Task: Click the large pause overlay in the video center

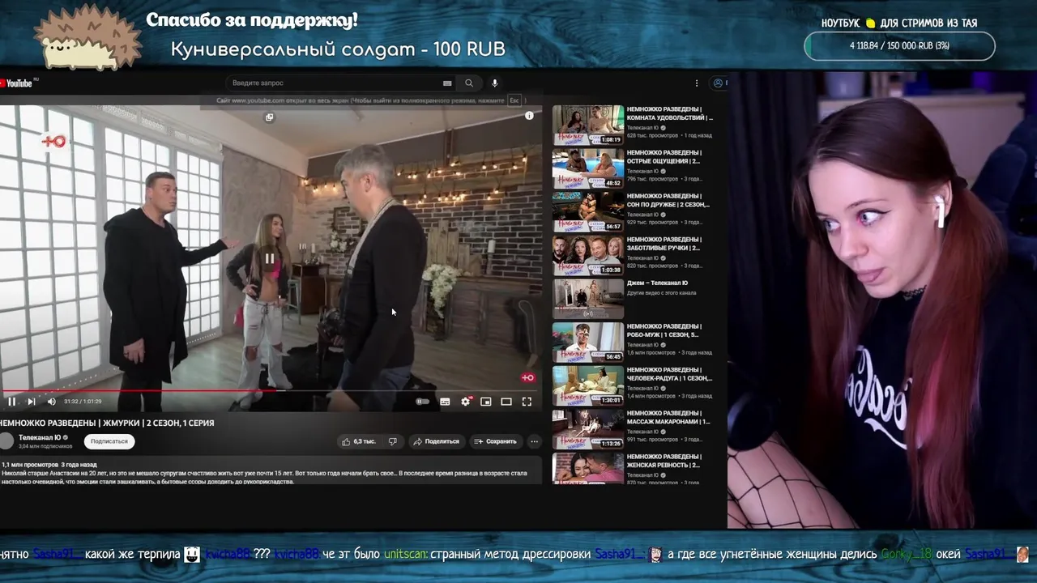Action: (269, 258)
